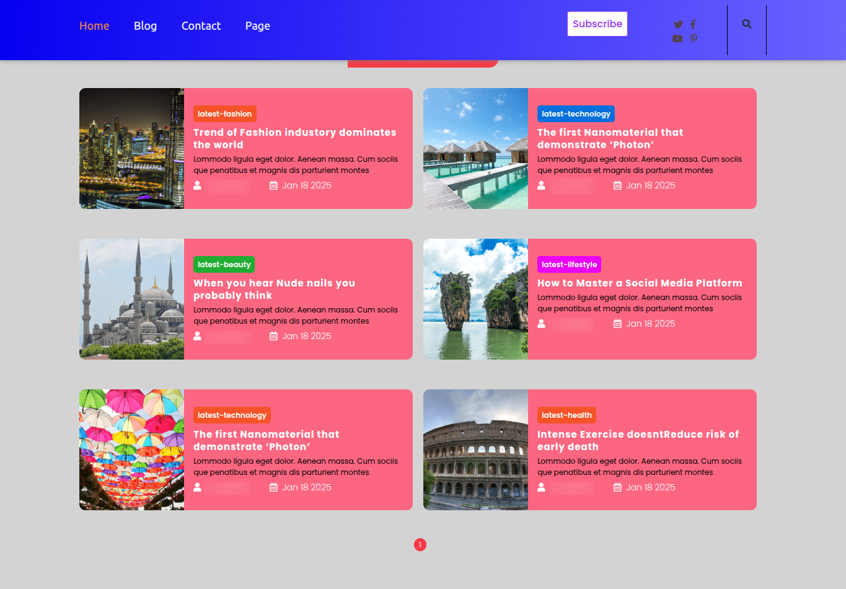Click the YouTube icon in header

pos(677,38)
